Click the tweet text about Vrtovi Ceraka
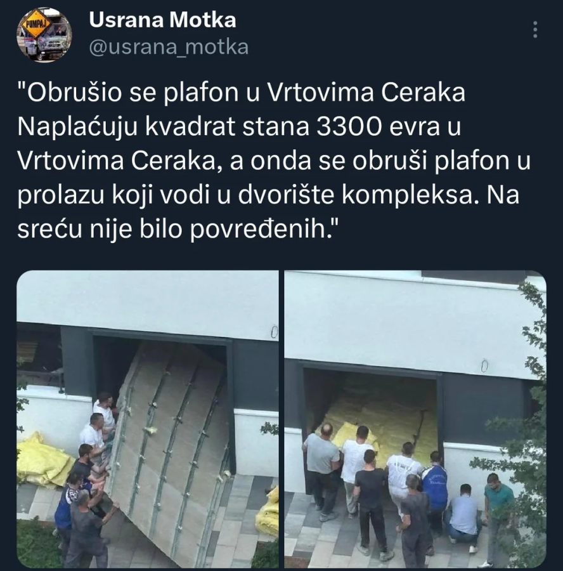Screen dimensions: 563x571 [274, 161]
